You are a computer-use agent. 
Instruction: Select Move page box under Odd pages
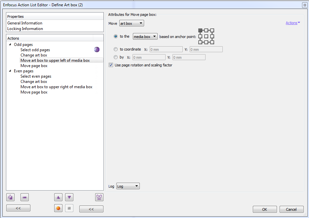(34, 66)
